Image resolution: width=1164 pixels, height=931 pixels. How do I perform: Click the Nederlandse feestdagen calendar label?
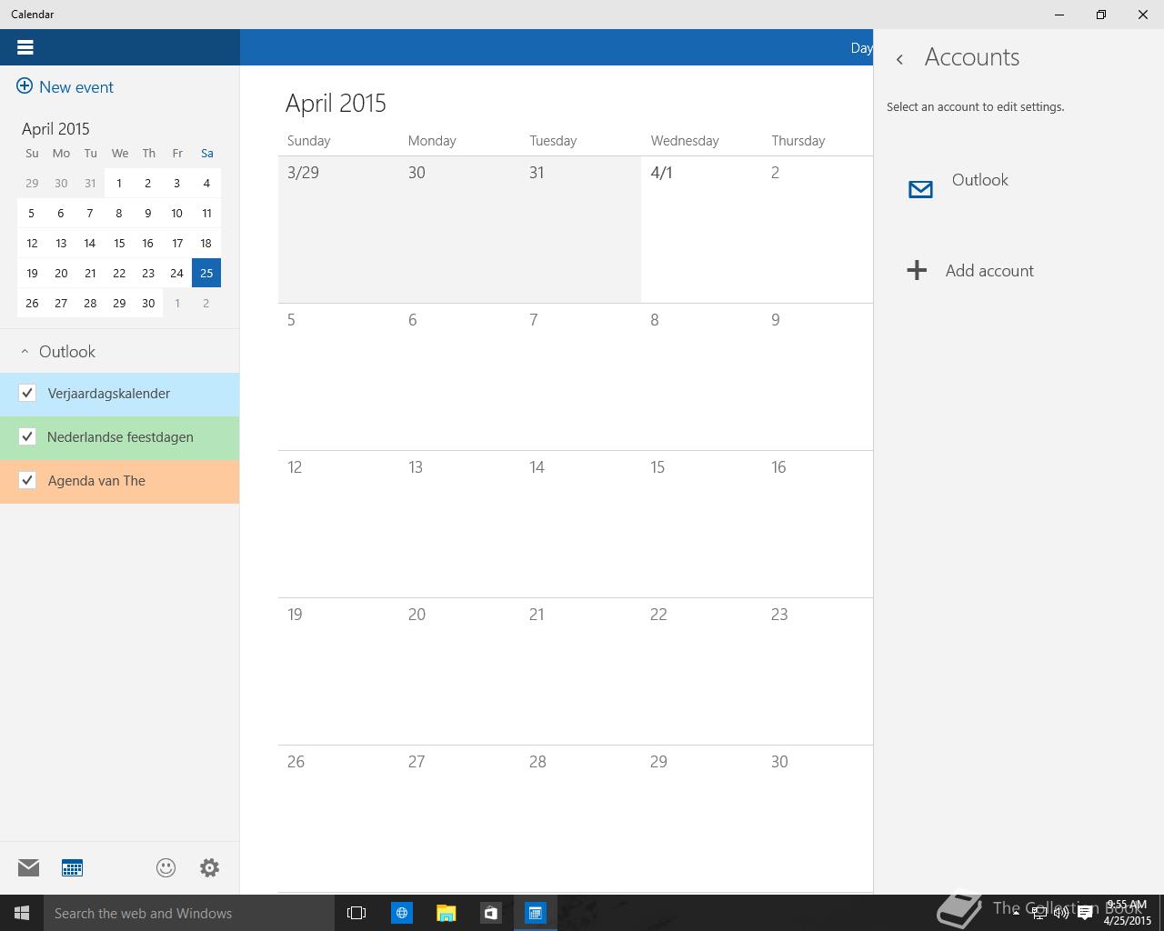coord(120,437)
